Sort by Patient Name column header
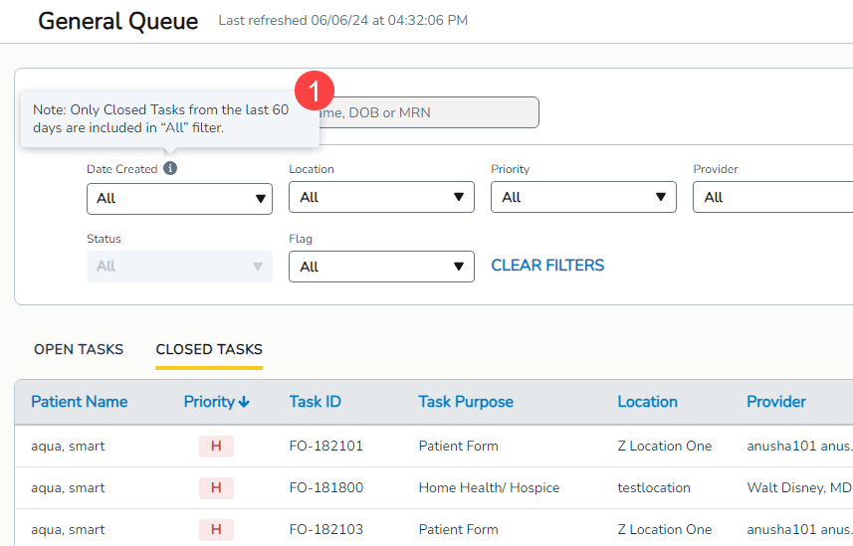This screenshot has width=853, height=546. (80, 402)
